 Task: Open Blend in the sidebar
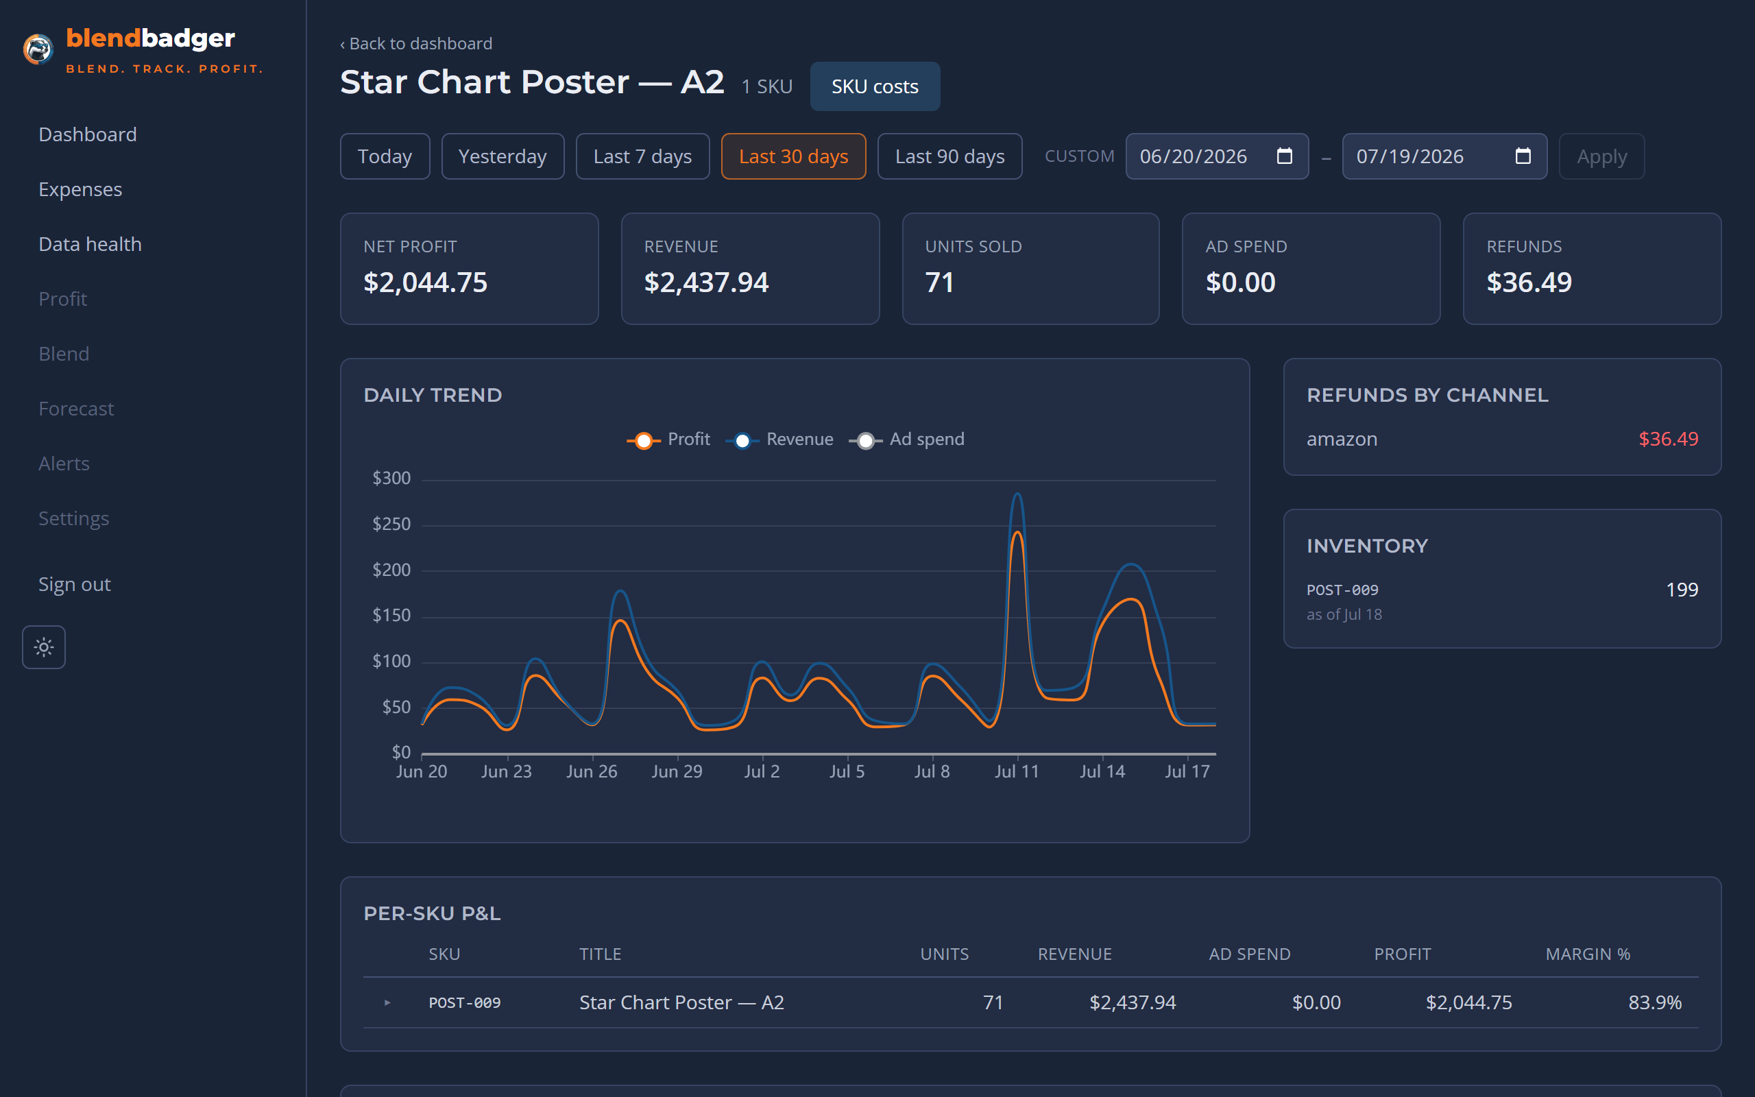64,353
